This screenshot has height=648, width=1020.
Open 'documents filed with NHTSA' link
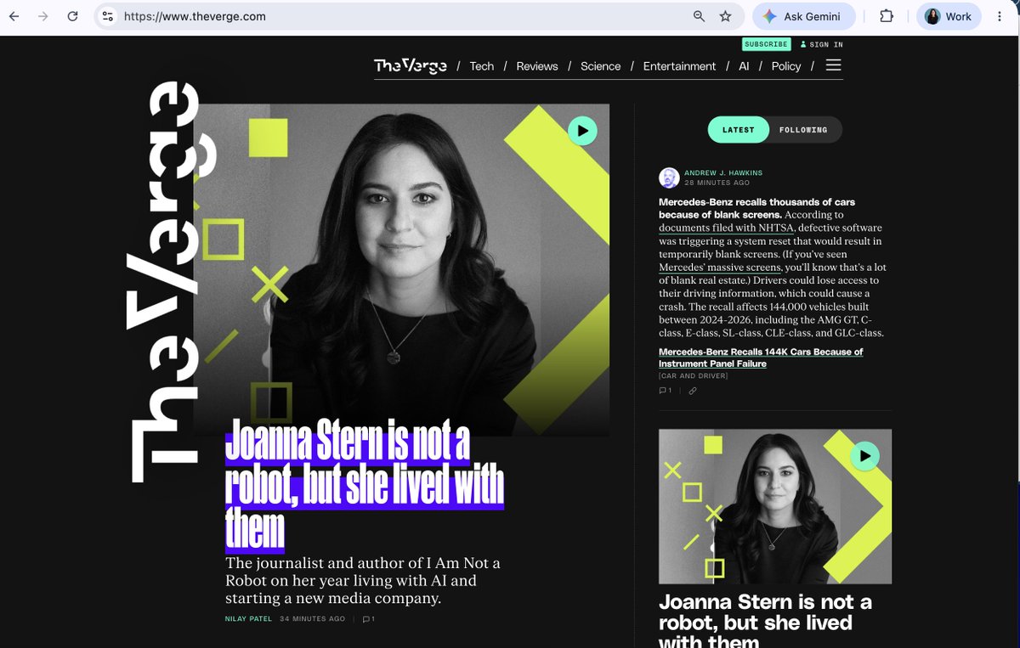click(x=727, y=228)
